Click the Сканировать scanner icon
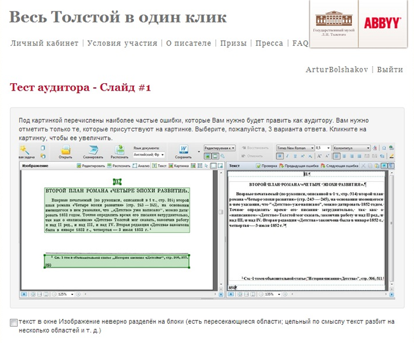 (93, 151)
